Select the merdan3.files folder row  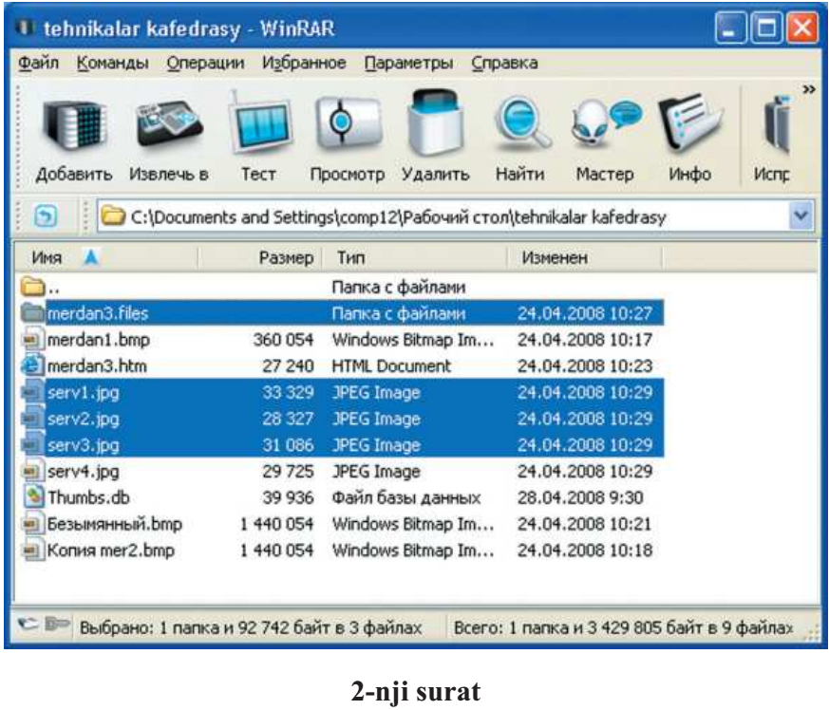[x=341, y=313]
